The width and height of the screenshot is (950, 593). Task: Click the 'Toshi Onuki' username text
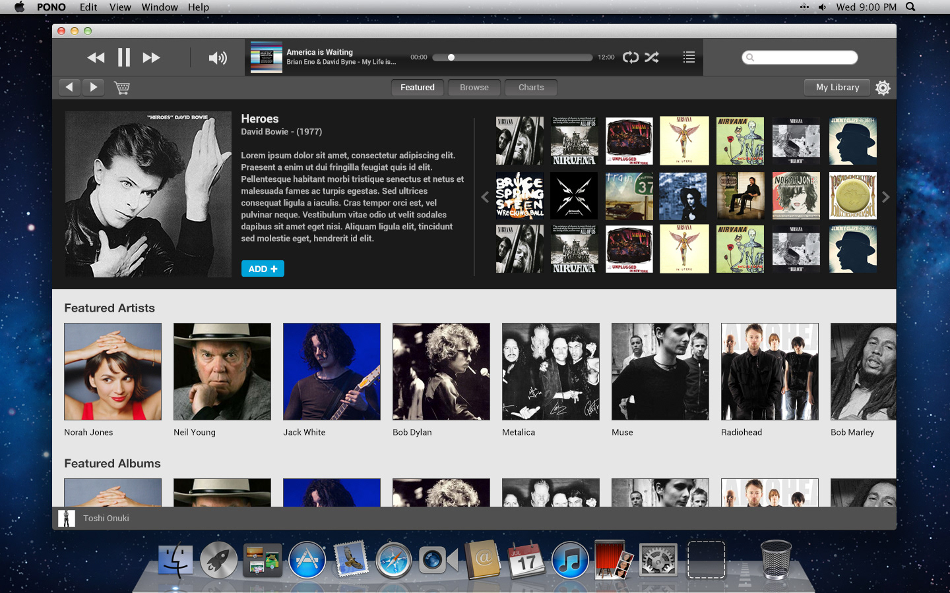click(x=106, y=519)
